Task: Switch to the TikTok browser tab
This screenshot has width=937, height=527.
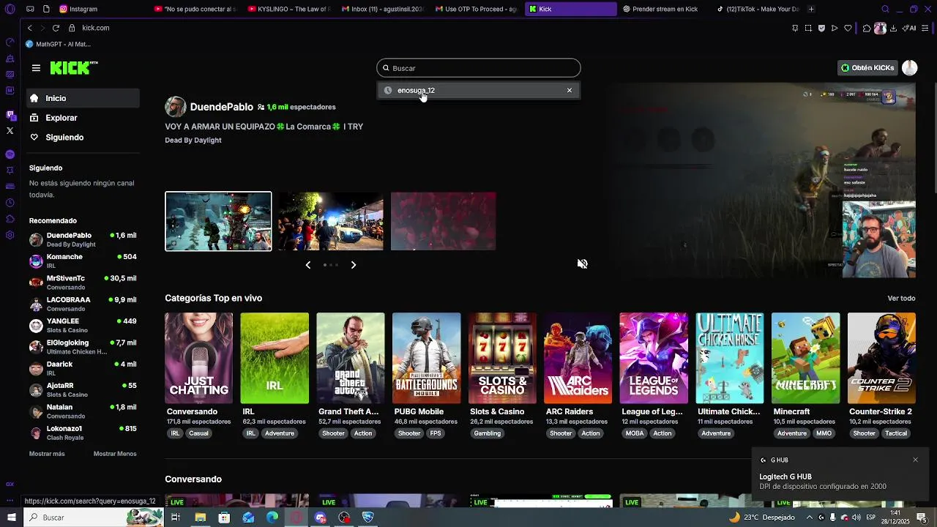Action: point(758,9)
